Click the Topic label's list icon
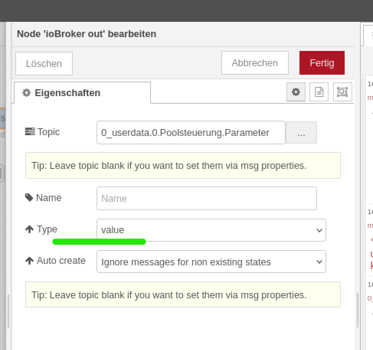The image size is (373, 350). point(29,132)
